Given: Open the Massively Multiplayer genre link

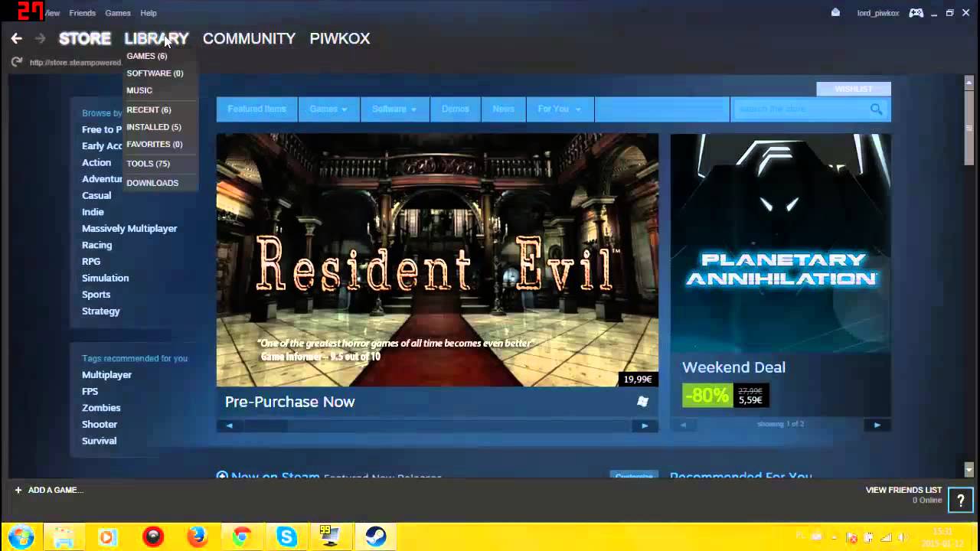Looking at the screenshot, I should click(129, 229).
